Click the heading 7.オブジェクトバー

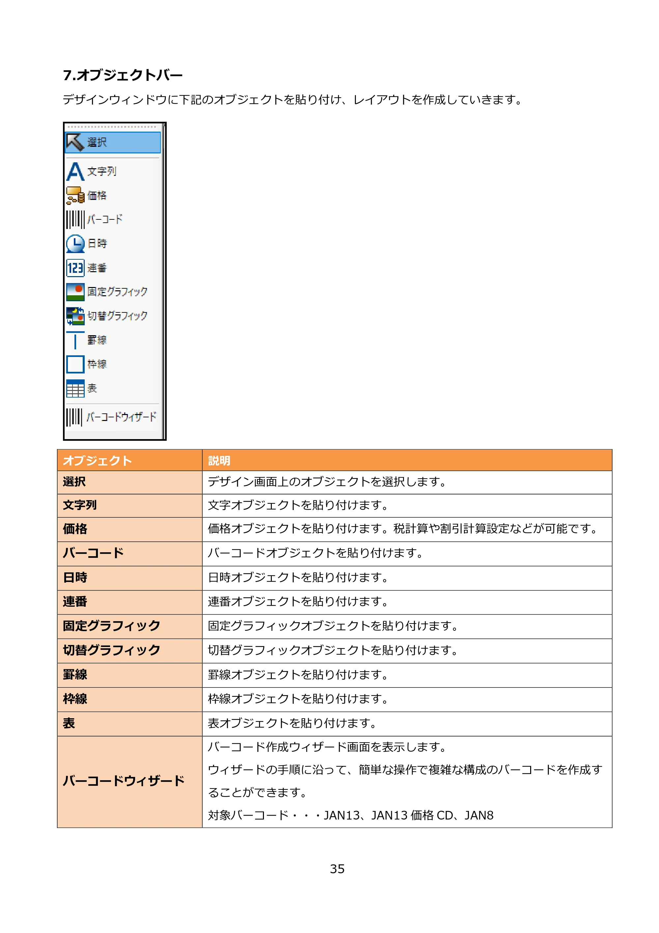coord(123,75)
